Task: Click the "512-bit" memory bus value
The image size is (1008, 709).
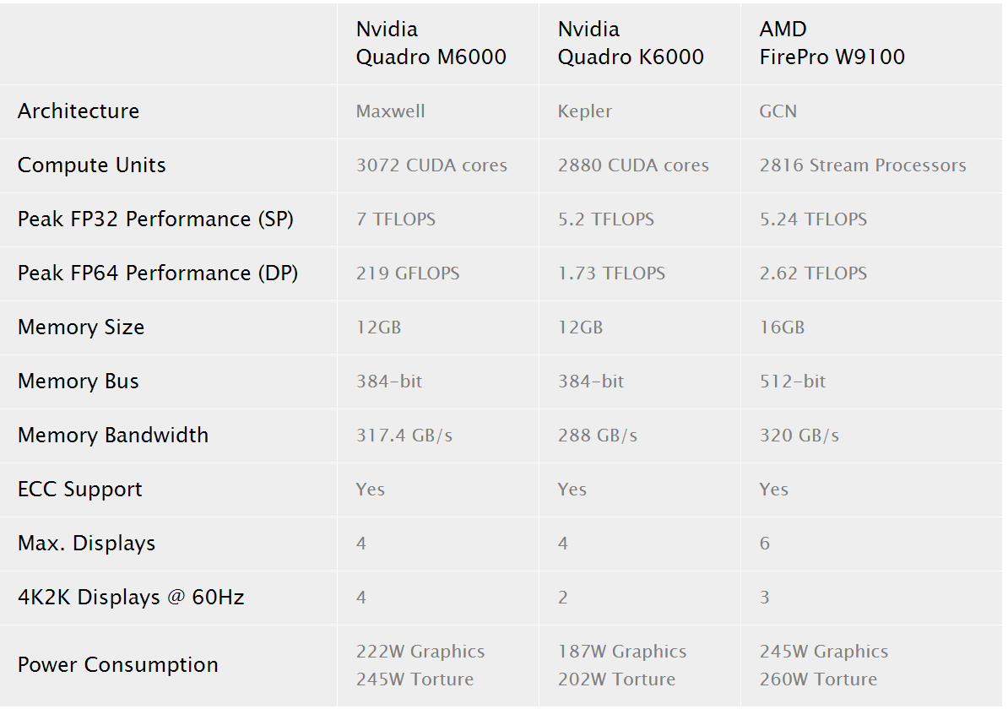Action: (793, 382)
